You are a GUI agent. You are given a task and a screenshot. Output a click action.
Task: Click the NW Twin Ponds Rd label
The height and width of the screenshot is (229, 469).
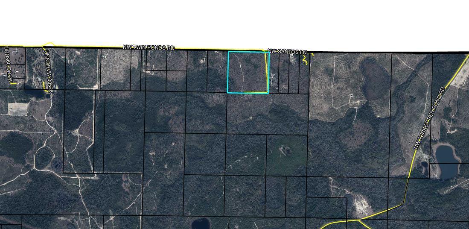pyautogui.click(x=149, y=47)
